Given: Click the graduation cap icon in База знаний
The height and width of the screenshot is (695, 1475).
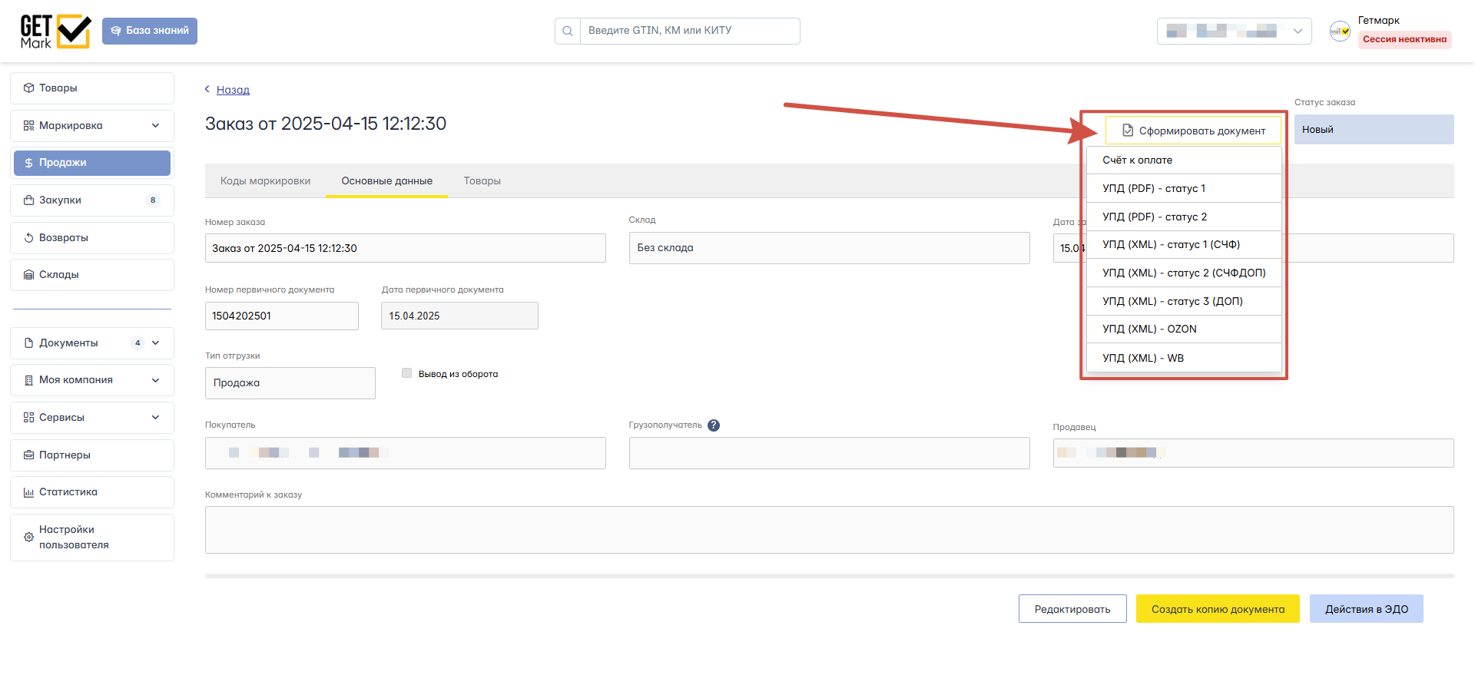Looking at the screenshot, I should point(116,31).
